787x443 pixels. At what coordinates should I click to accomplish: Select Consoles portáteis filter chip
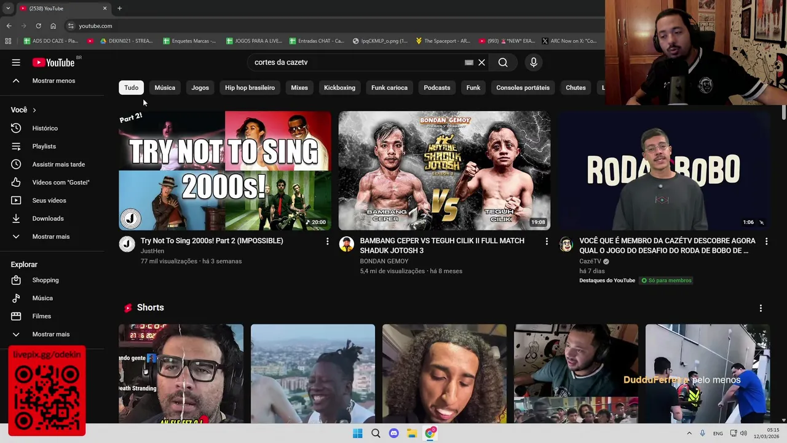(x=523, y=87)
